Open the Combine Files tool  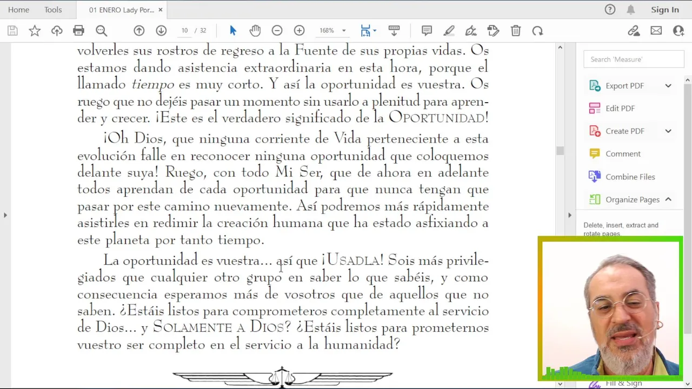tap(630, 177)
